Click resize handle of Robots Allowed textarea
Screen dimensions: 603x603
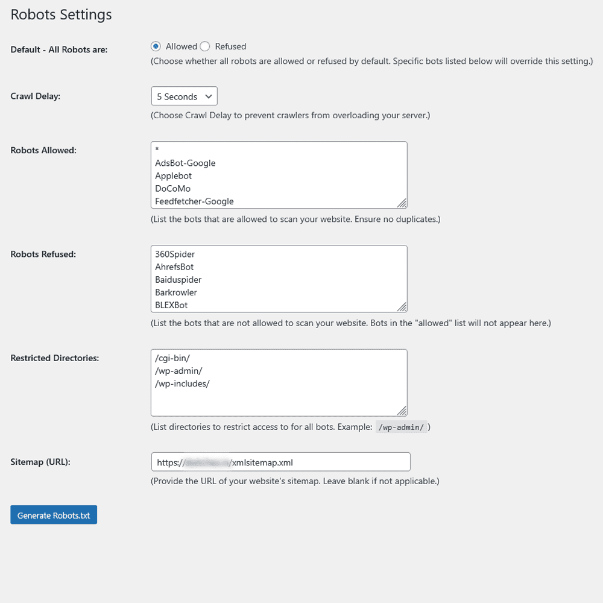402,203
